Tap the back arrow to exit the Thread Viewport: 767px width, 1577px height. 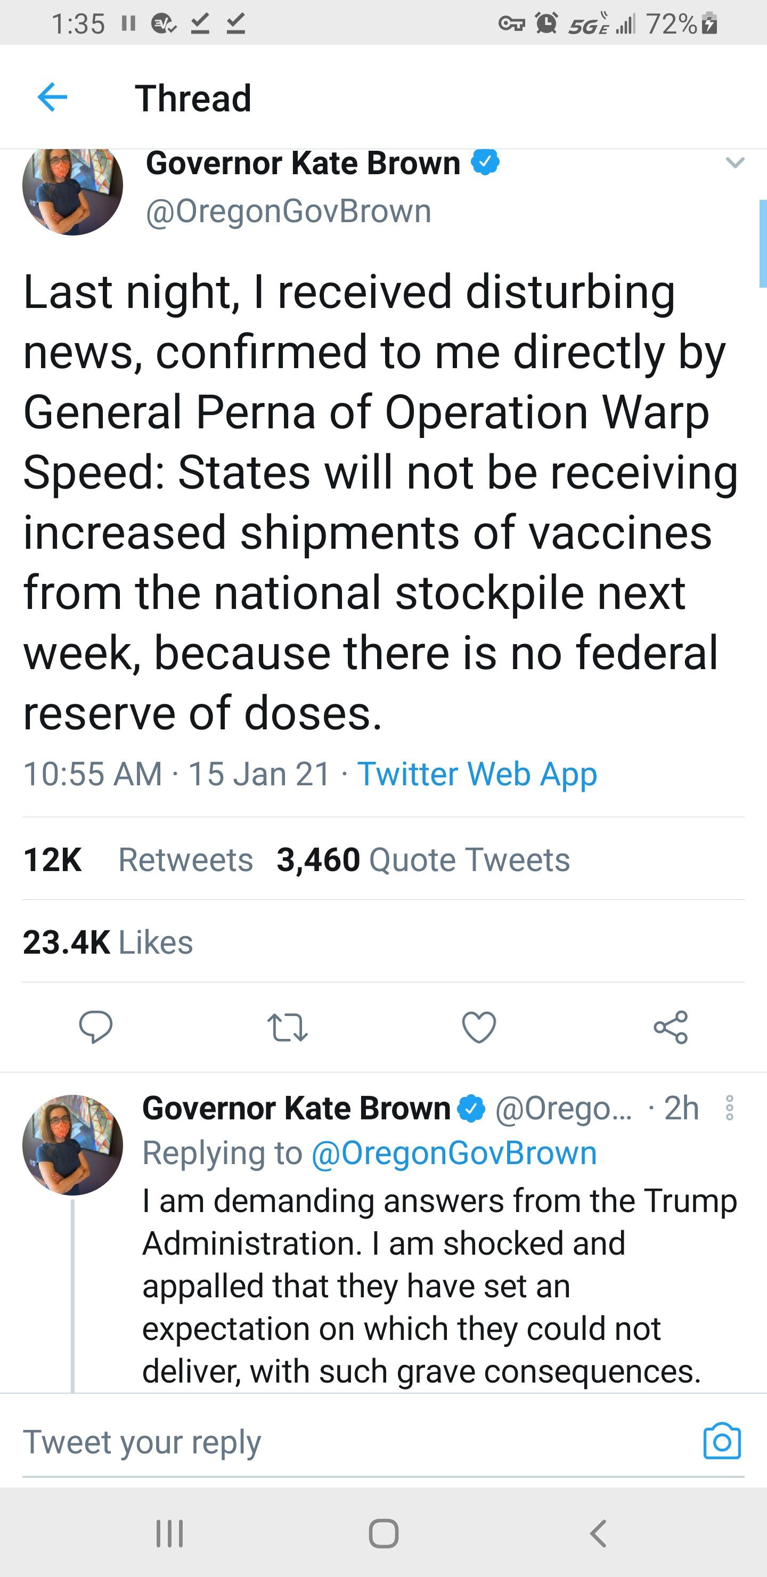point(54,98)
